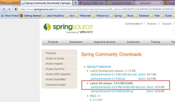
Task: Open Download Center in sidebar
Action: (x=59, y=85)
